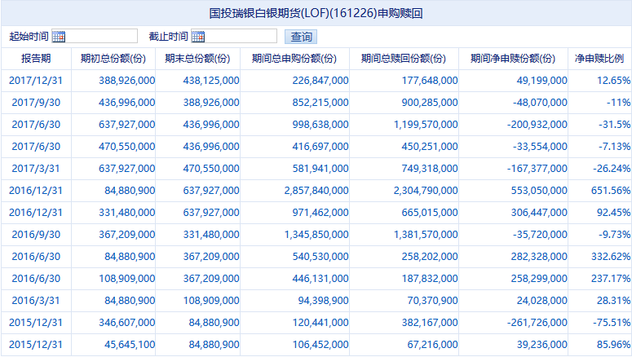Viewport: 632px width, 357px height.
Task: Click the value 382,167,000
Action: (x=430, y=323)
